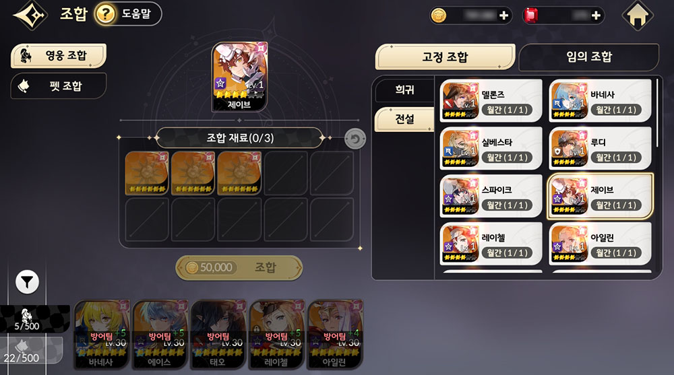Switch to the 영웅 조합 tab
The width and height of the screenshot is (674, 375).
click(59, 55)
